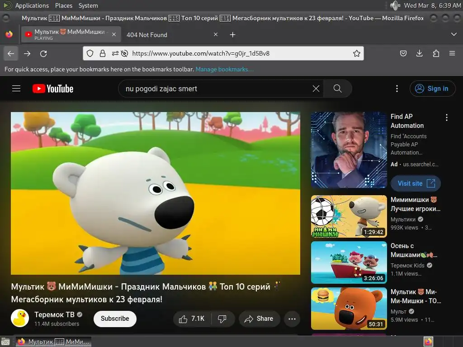Screen dimensions: 463x347
Task: Click the Sign in button
Action: coord(432,89)
